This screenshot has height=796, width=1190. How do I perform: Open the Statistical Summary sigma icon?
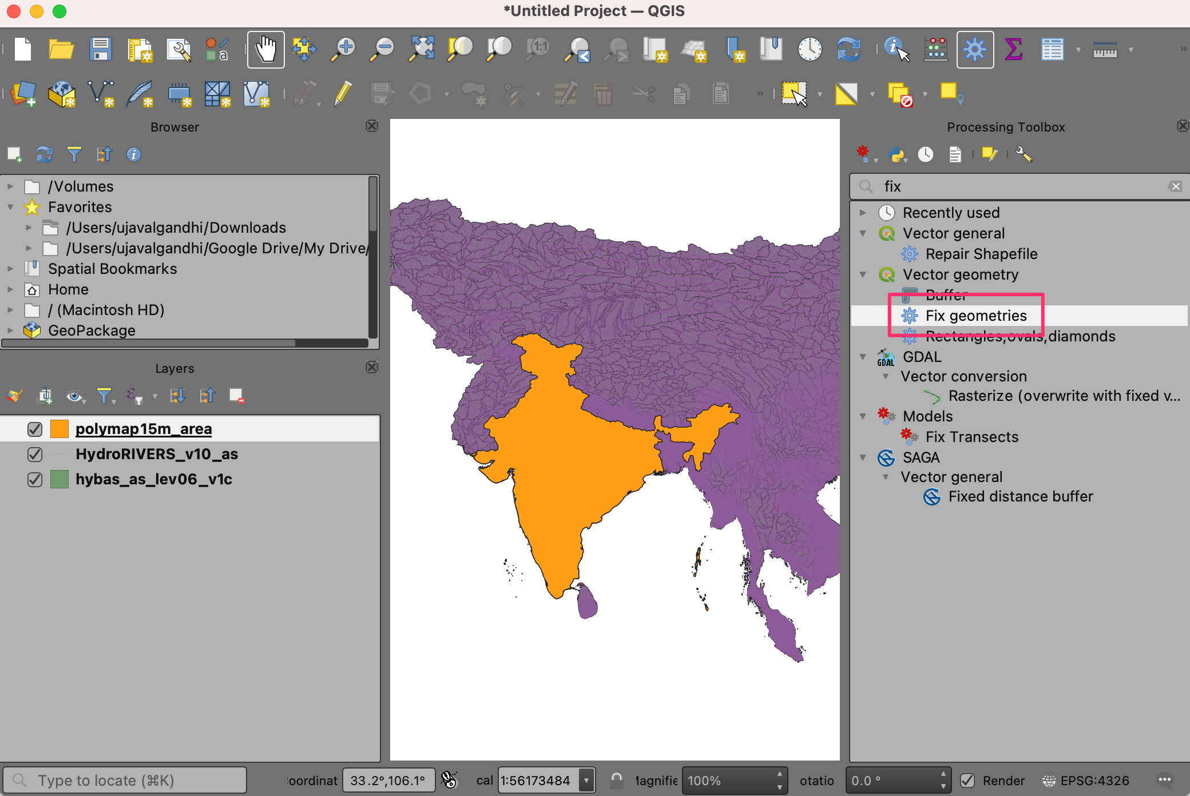click(x=1013, y=50)
